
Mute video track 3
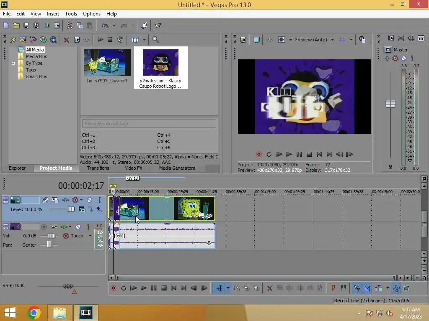tap(89, 200)
